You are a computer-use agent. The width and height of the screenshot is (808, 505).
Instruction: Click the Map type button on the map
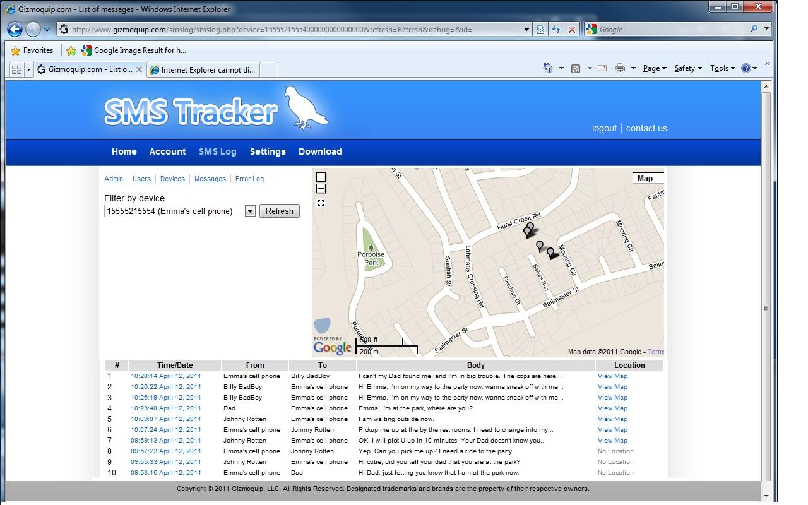coord(648,179)
